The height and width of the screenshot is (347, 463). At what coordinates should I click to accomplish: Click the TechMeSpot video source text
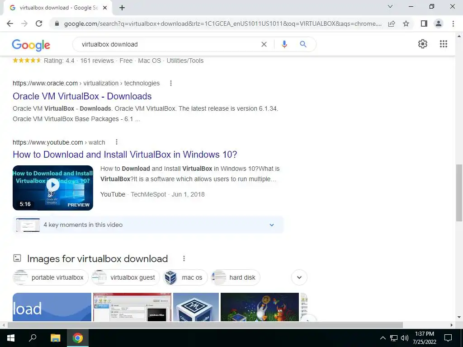point(148,194)
